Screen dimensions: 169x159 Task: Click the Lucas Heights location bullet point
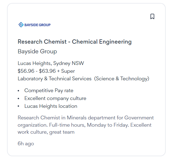(51, 106)
